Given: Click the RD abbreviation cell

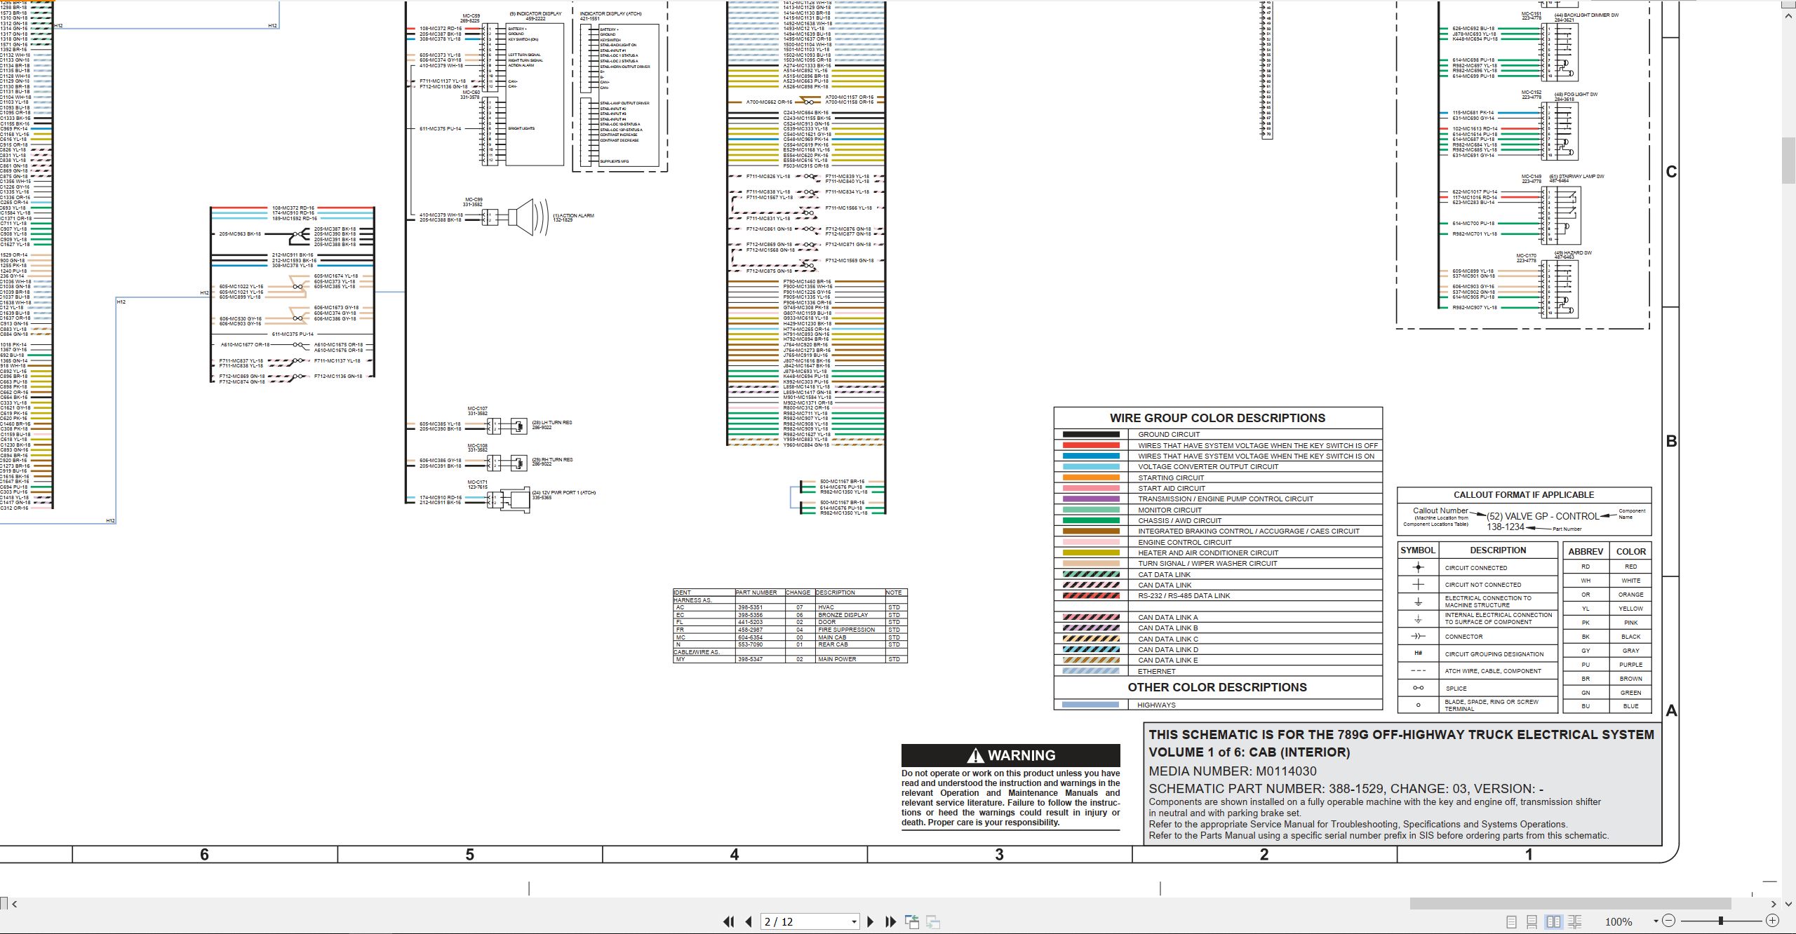Looking at the screenshot, I should (1585, 567).
